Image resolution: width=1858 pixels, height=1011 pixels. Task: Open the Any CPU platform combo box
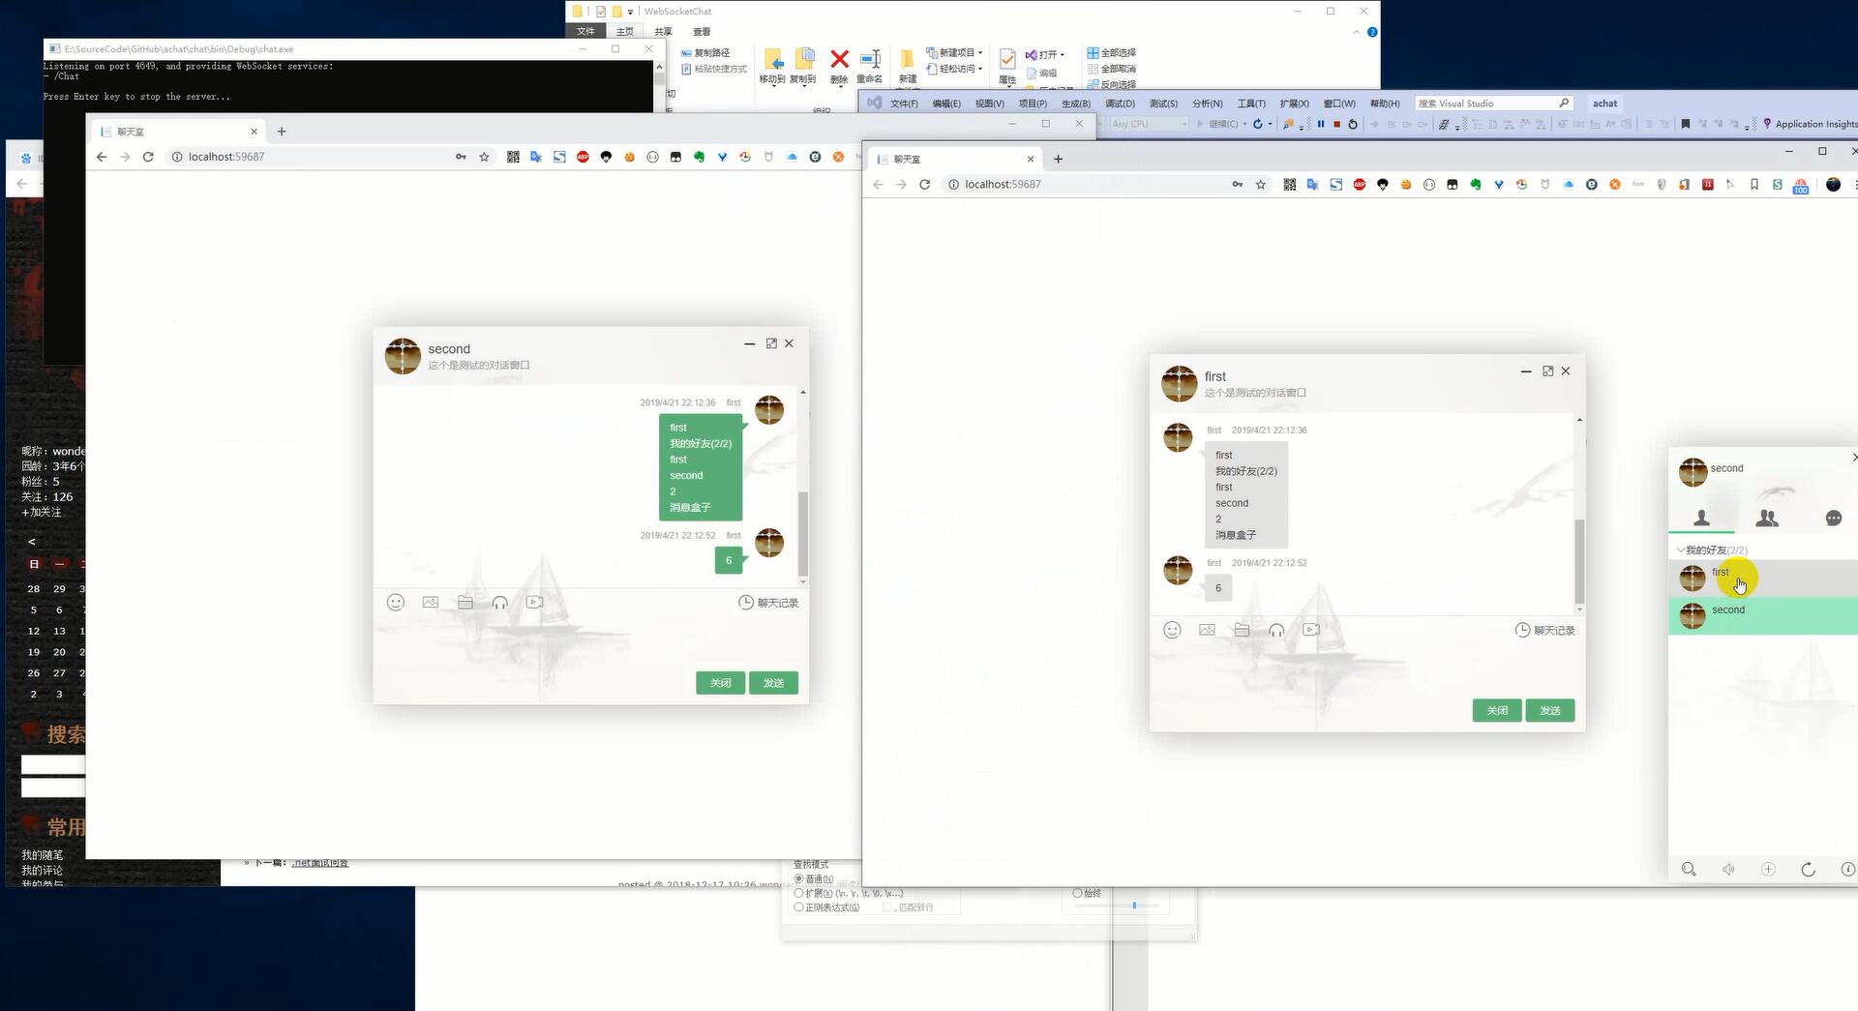[x=1149, y=124]
